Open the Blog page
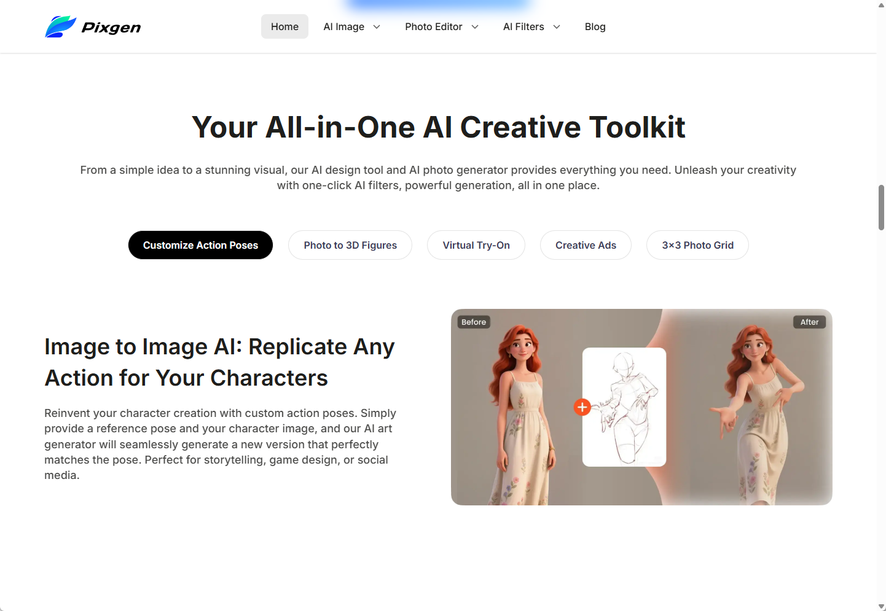 [595, 26]
